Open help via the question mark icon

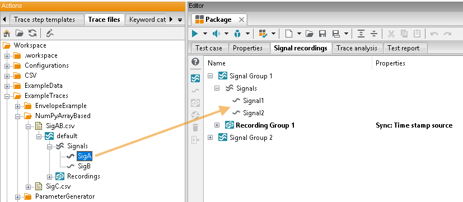pyautogui.click(x=195, y=62)
